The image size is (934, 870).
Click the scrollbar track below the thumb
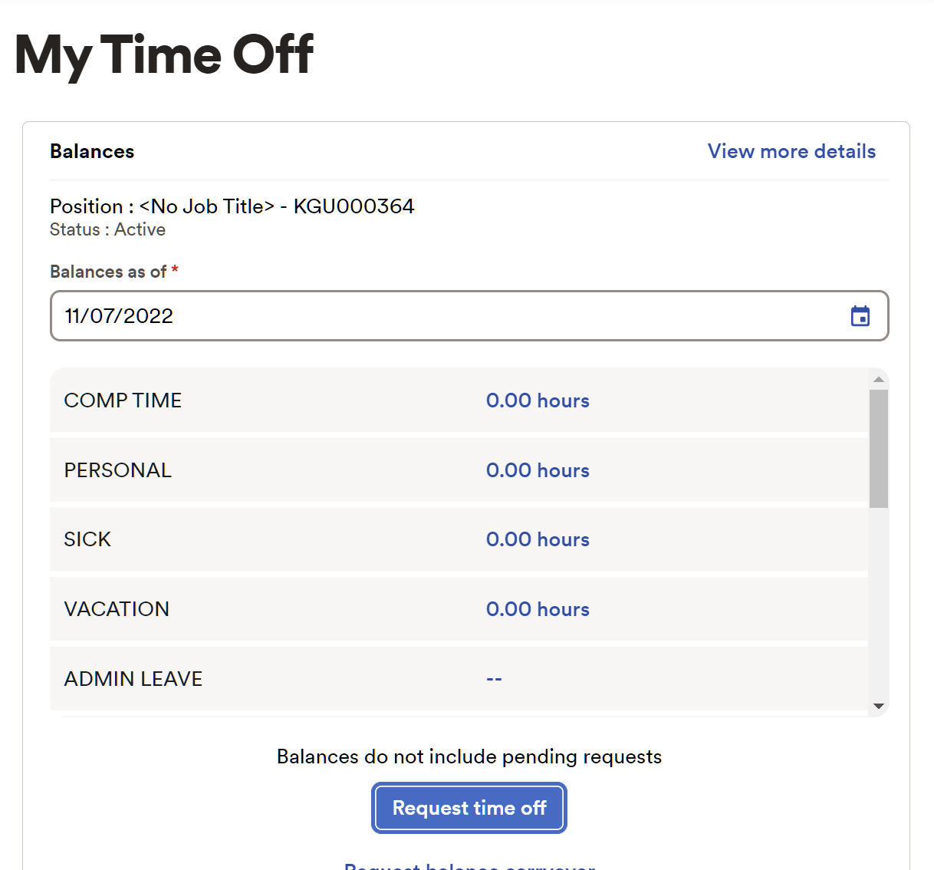879,606
